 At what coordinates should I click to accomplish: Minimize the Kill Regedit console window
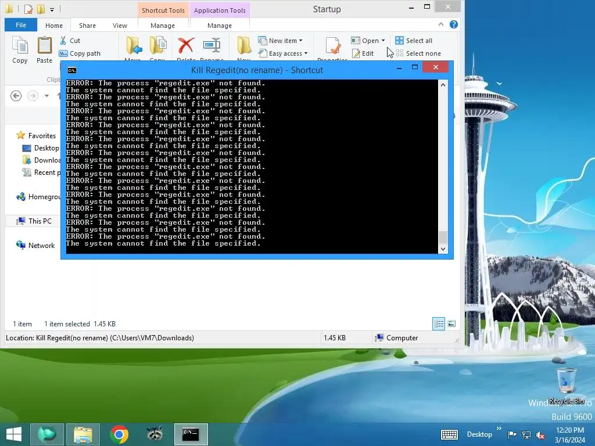[x=399, y=67]
